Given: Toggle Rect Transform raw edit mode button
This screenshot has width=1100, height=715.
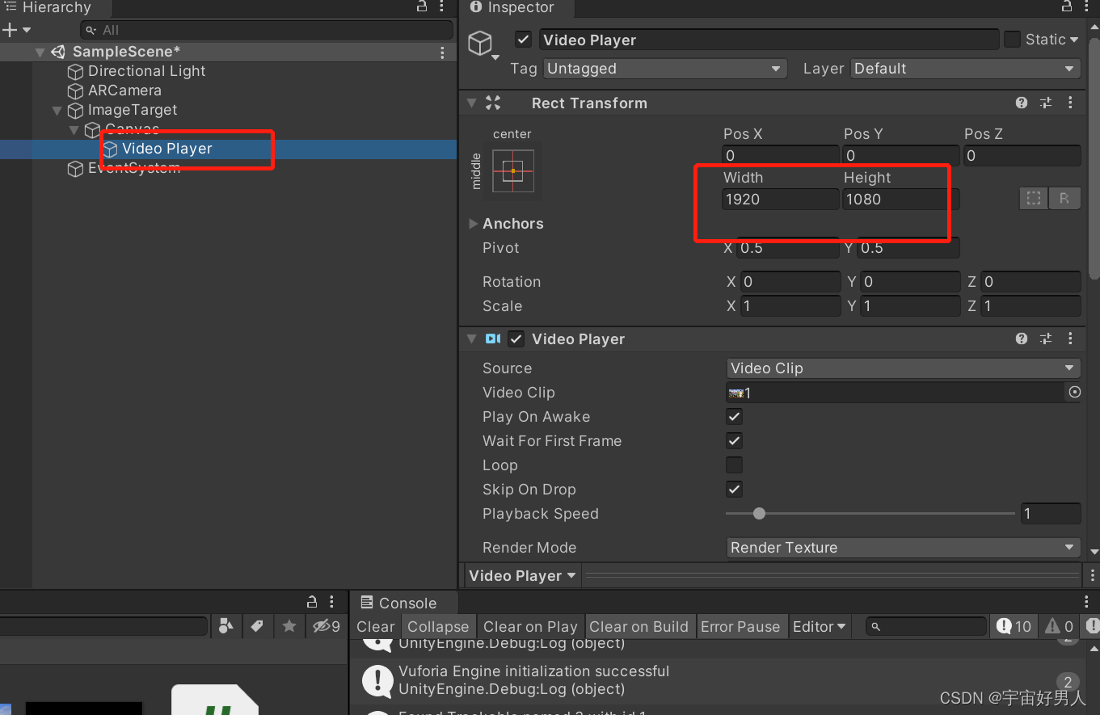Looking at the screenshot, I should pyautogui.click(x=1064, y=198).
